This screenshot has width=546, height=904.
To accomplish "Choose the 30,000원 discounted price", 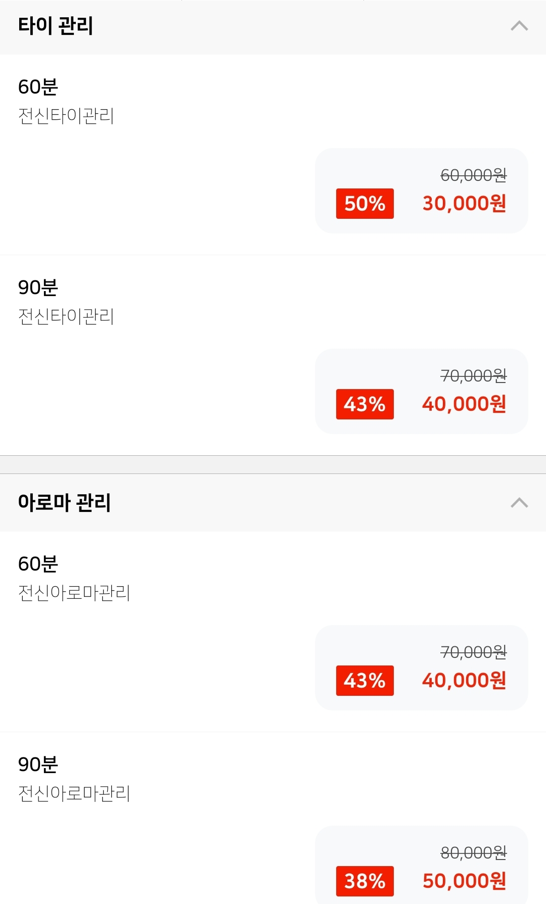I will click(464, 203).
